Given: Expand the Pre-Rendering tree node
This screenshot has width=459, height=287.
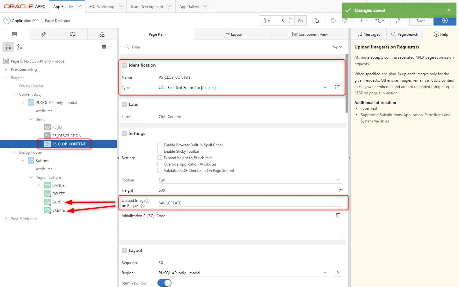Looking at the screenshot, I should (6, 70).
